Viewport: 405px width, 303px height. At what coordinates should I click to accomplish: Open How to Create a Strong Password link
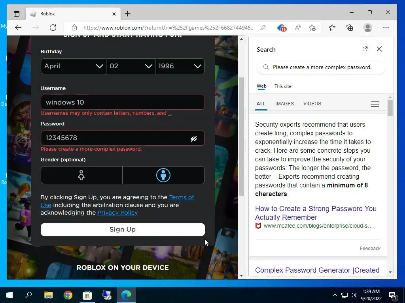(x=316, y=213)
